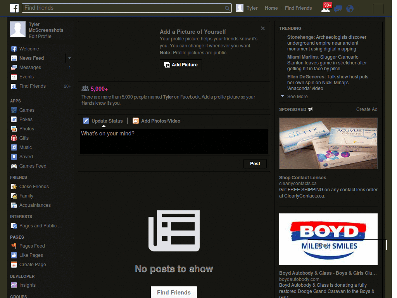Click Tyler's profile picture in sidebar
This screenshot has width=397, height=298.
[18, 29]
